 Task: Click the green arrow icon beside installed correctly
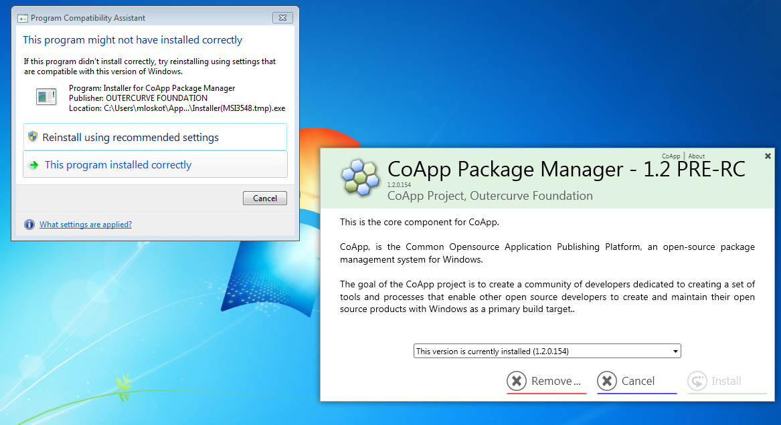[33, 165]
